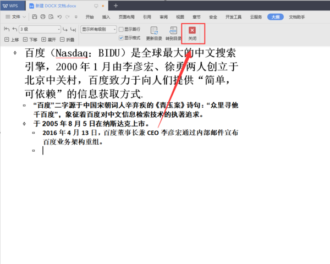Screen dimensions: 330x264
Task: Click the text 百度业务架构重组
Action: [73, 142]
